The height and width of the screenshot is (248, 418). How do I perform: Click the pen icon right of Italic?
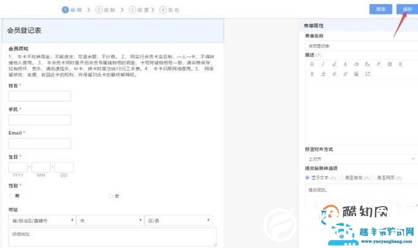(334, 64)
